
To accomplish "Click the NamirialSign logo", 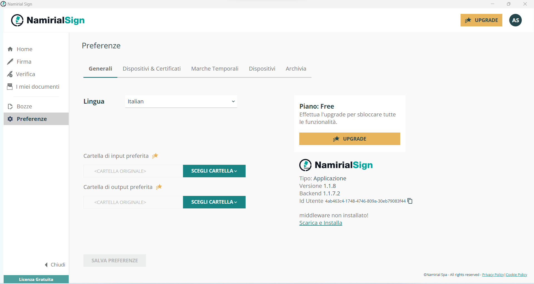I will [x=47, y=20].
